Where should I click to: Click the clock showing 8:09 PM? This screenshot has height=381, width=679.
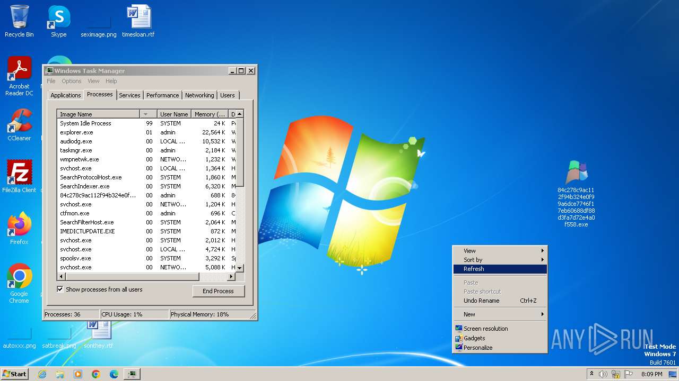click(x=651, y=374)
